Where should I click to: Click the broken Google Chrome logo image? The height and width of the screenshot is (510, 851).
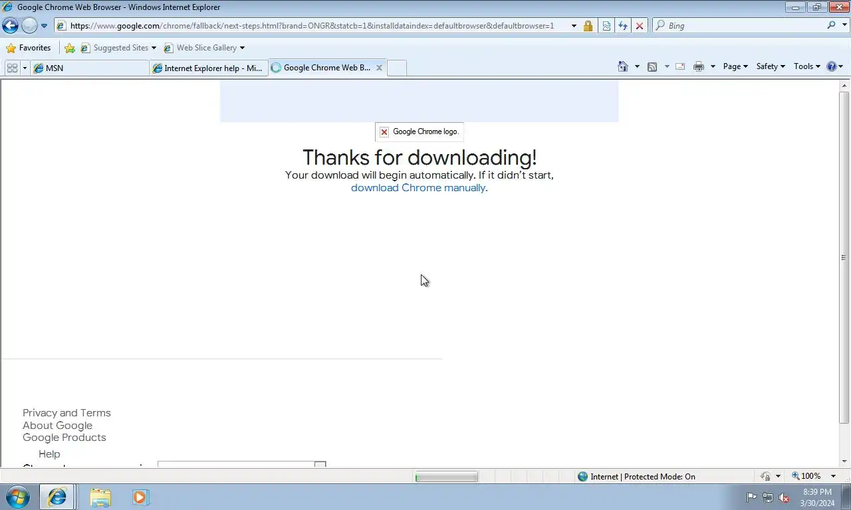420,131
